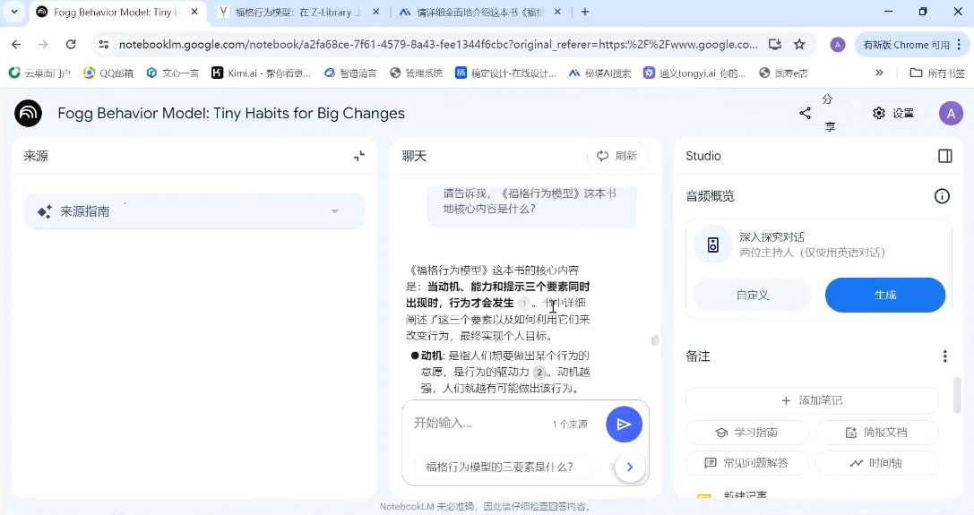Collapse the 来源 sources panel
The width and height of the screenshot is (974, 515).
click(359, 156)
